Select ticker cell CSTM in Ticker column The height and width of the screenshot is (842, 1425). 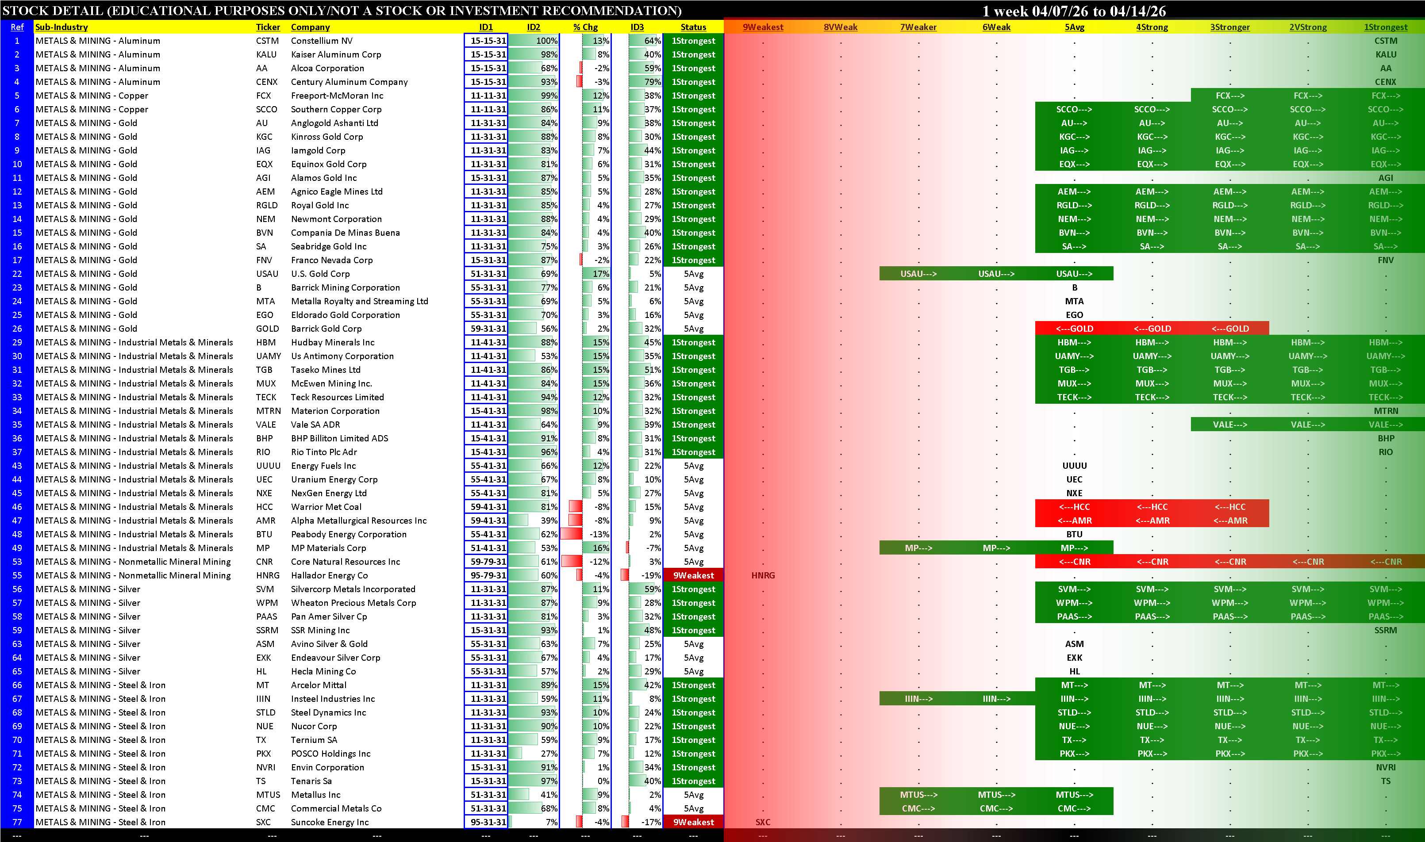[267, 41]
